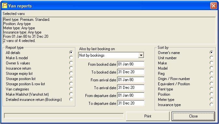This screenshot has height=124, width=219.
Task: Click the empty progress bar
Action: (64, 116)
